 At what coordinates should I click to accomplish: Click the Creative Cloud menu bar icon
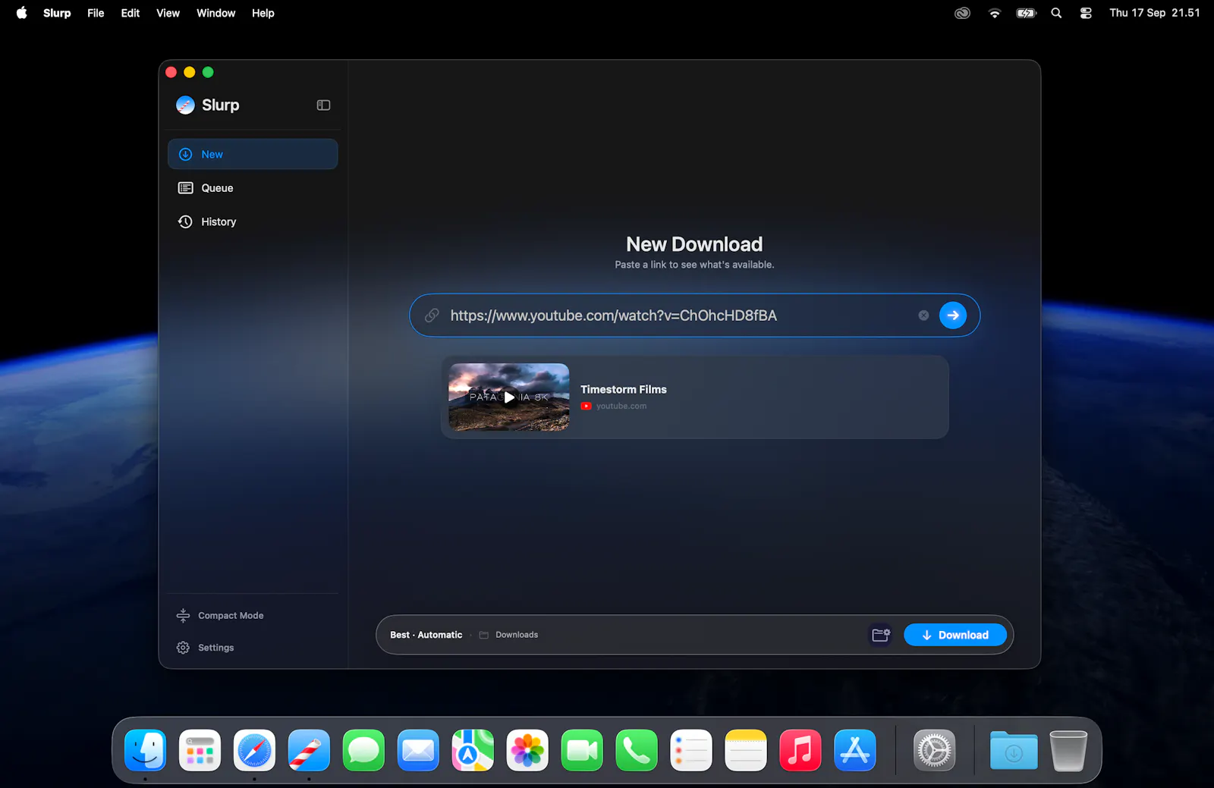(x=962, y=13)
